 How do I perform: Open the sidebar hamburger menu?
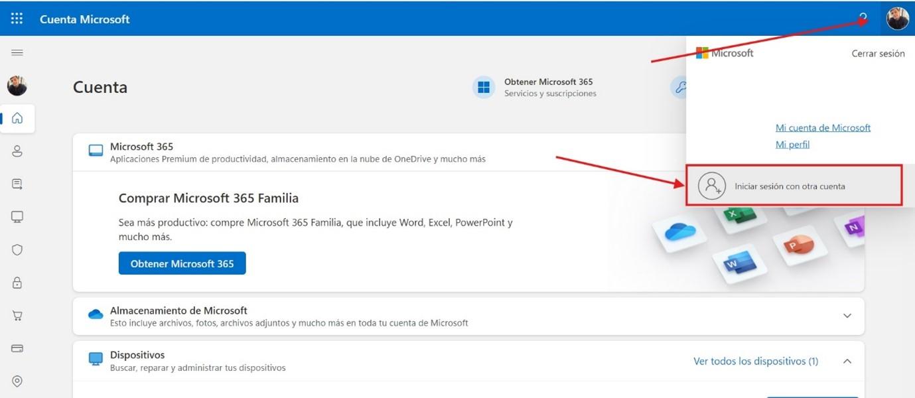point(17,52)
